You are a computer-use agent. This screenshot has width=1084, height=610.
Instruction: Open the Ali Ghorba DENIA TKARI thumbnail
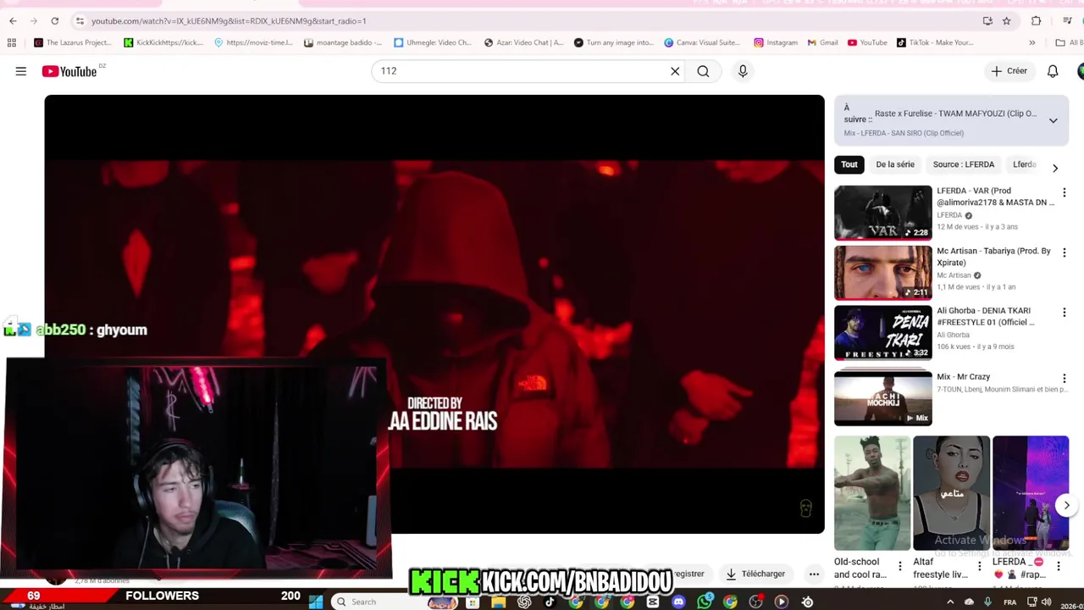pyautogui.click(x=882, y=333)
